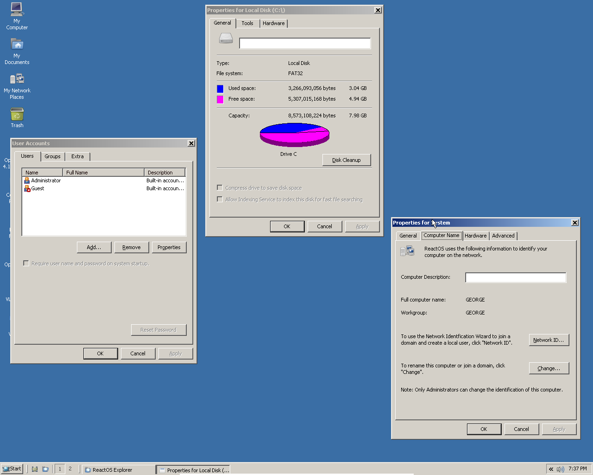This screenshot has width=593, height=475.
Task: Click the Computer Description text field
Action: 516,277
